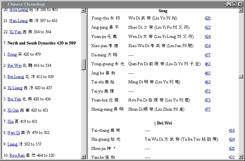
Task: Click year 424 link for Shi-guang
Action: pyautogui.click(x=231, y=139)
